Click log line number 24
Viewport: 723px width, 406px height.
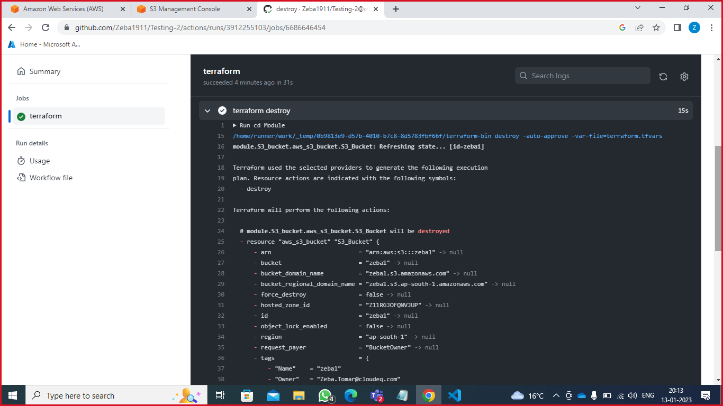click(221, 231)
